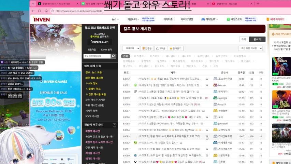Image resolution: width=291 pixels, height=164 pixels.
Task: Filter by 3추글 thumbs-up button
Action: click(161, 48)
